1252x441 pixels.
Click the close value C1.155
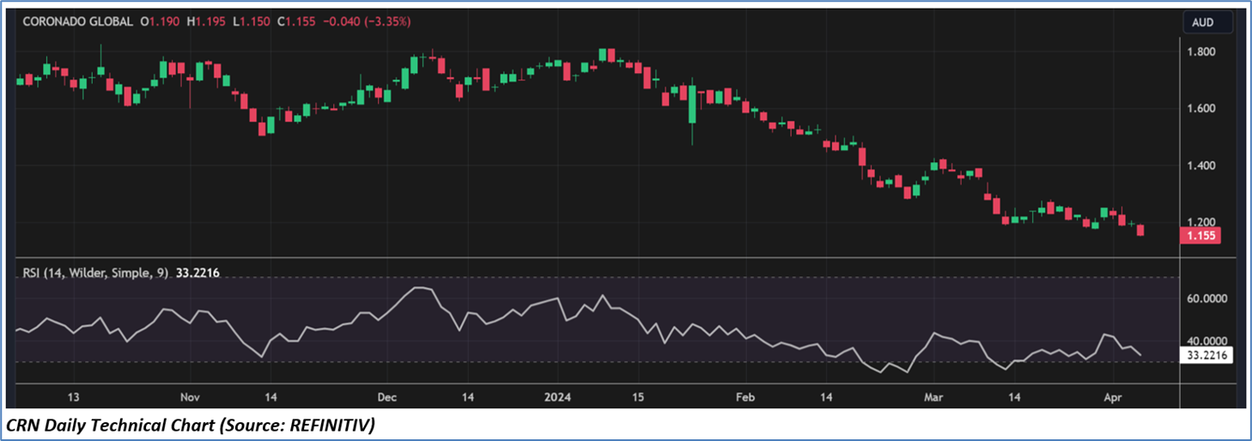point(295,21)
